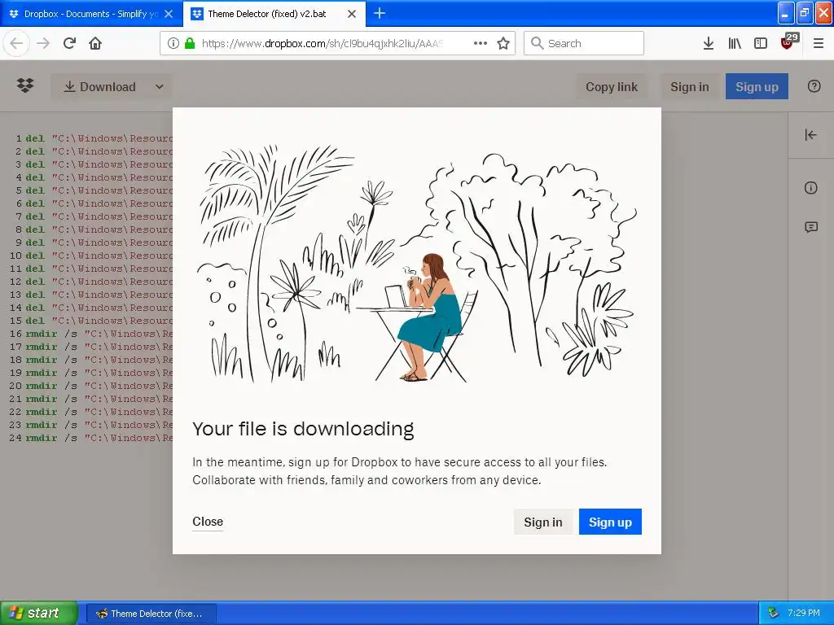Restore down the browser window
Screen dimensions: 834x625
[x=804, y=13]
